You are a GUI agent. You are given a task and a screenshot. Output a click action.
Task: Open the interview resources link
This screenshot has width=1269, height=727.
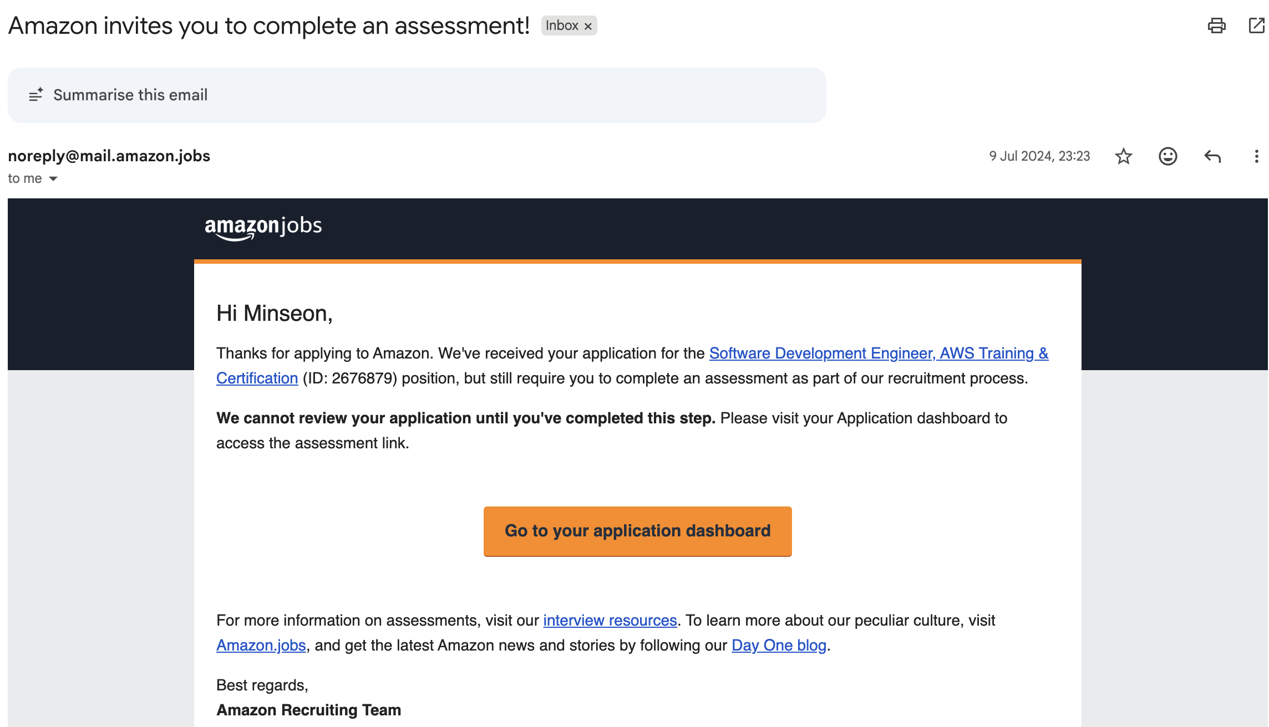pos(610,621)
